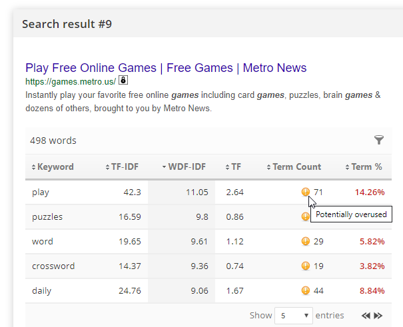Select the 'play' keyword cell
403x327 pixels.
(41, 192)
